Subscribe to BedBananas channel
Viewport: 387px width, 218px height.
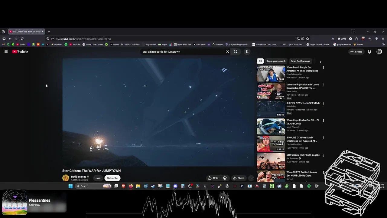pos(112,178)
